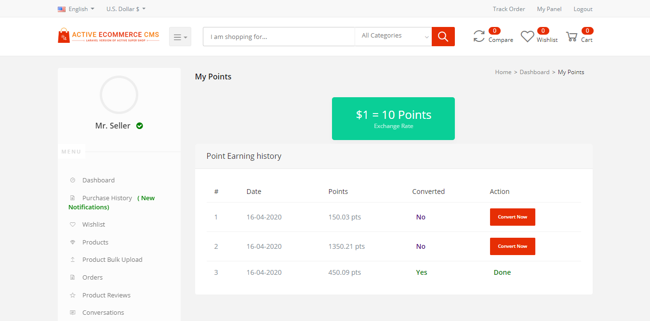Viewport: 650px width, 321px height.
Task: Expand the All Categories dropdown
Action: tap(393, 37)
